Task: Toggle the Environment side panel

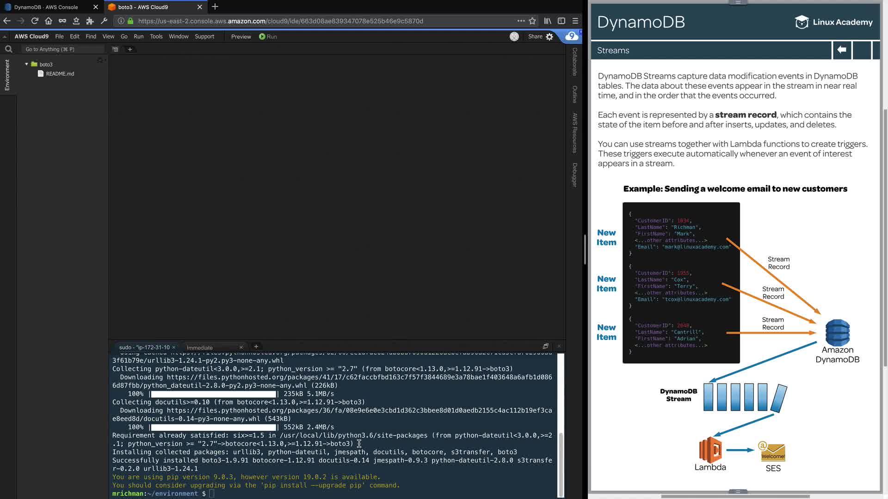Action: point(7,75)
